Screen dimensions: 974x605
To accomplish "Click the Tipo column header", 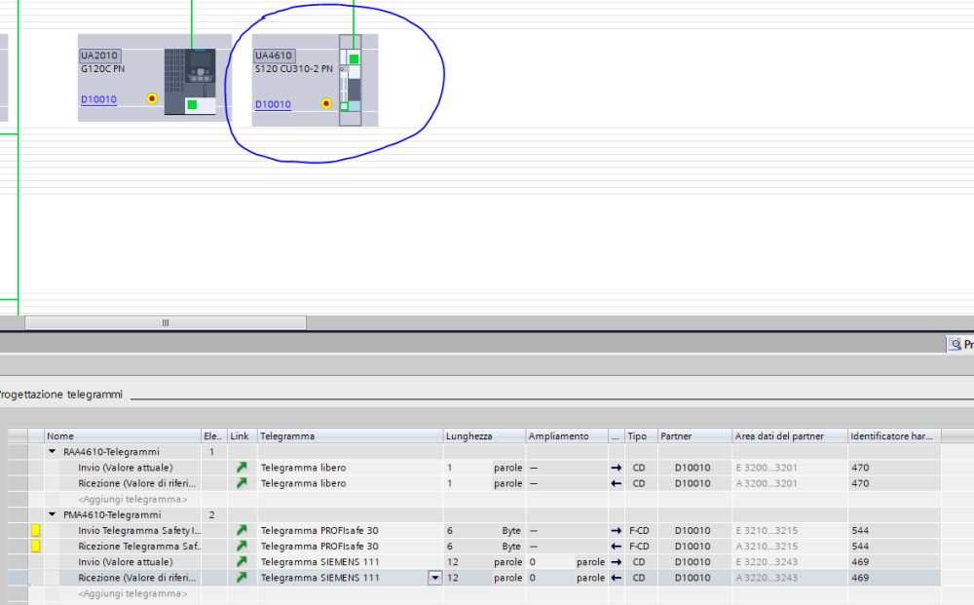I will (641, 436).
